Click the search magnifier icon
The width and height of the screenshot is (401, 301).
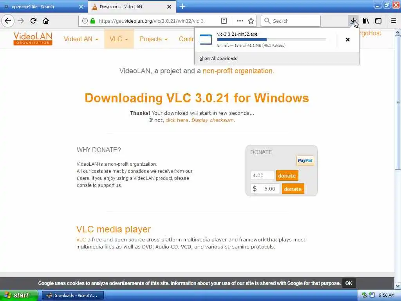pyautogui.click(x=267, y=21)
